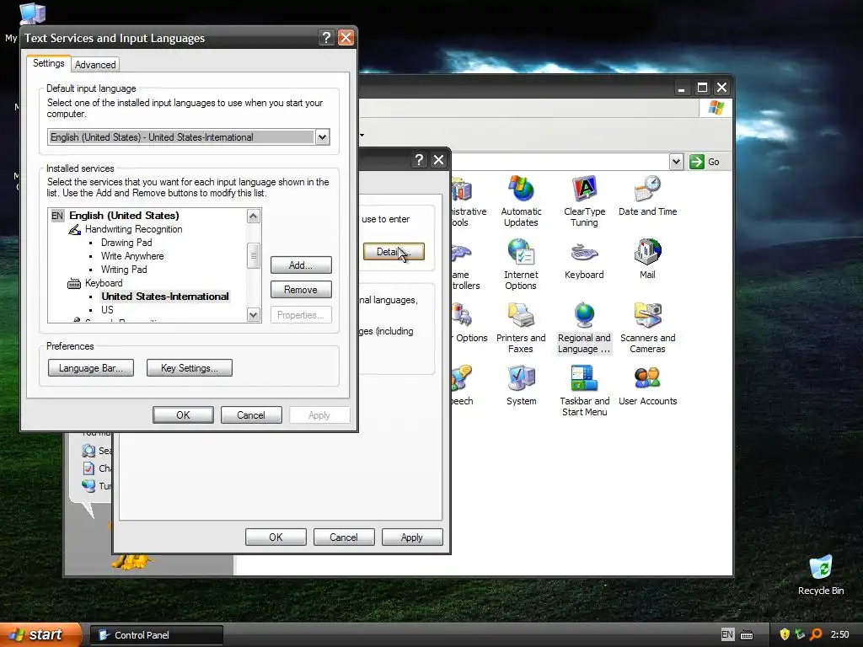863x647 pixels.
Task: Switch to Settings tab
Action: click(48, 63)
